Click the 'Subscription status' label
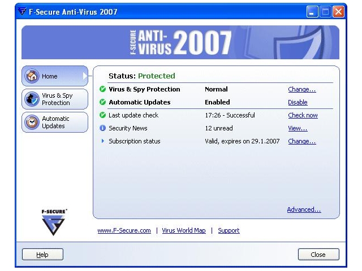362x271 pixels. click(x=135, y=141)
